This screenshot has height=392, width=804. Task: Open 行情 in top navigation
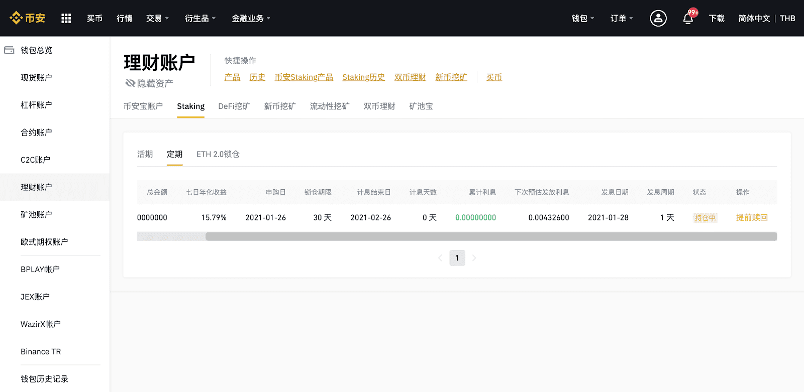point(124,18)
